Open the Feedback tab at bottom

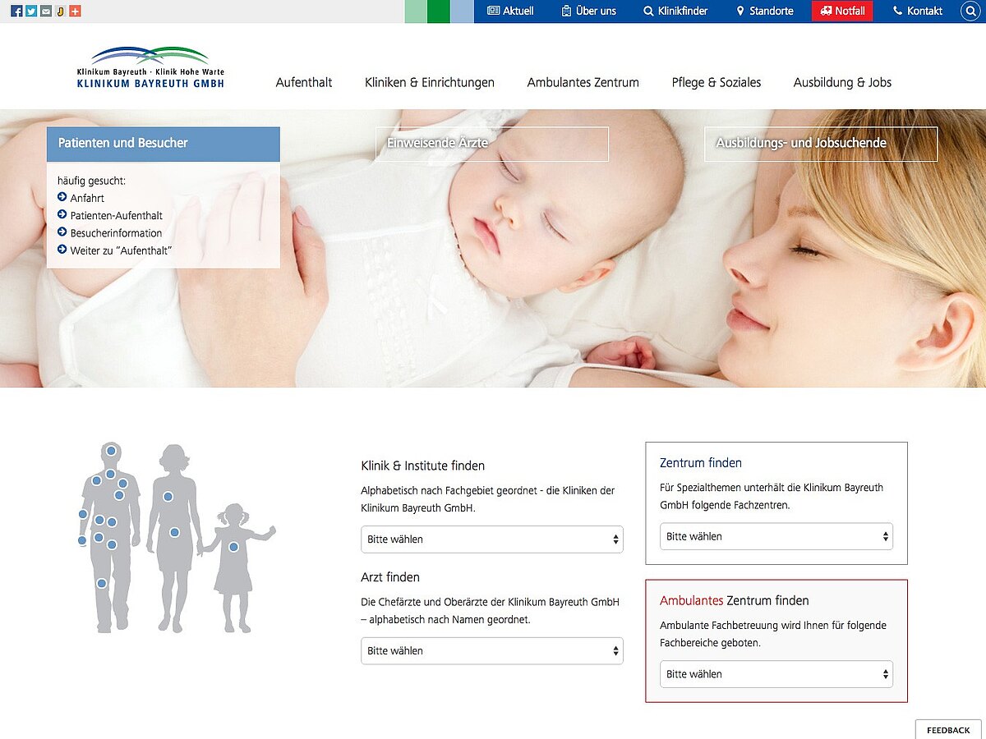pyautogui.click(x=948, y=730)
